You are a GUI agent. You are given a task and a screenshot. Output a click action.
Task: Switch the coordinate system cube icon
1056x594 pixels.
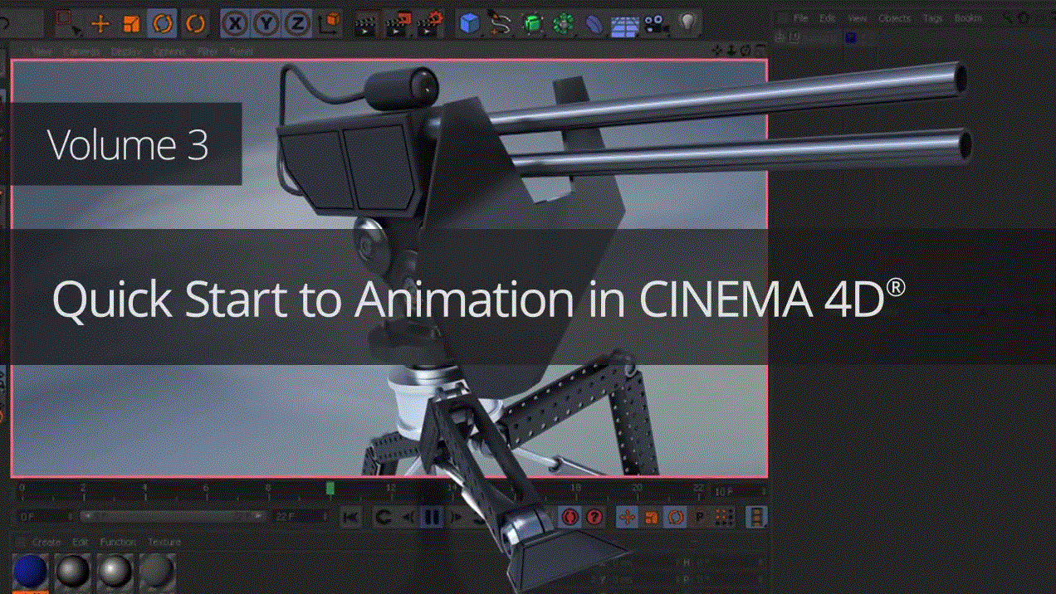click(330, 24)
